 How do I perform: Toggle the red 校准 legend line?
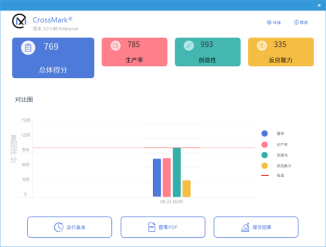[x=265, y=176]
